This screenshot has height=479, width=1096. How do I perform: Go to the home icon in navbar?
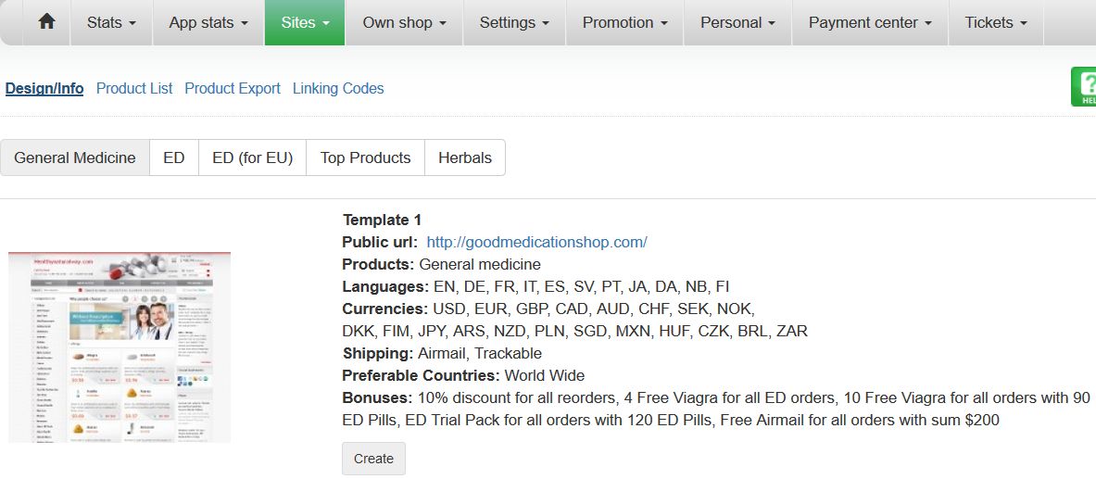coord(47,22)
